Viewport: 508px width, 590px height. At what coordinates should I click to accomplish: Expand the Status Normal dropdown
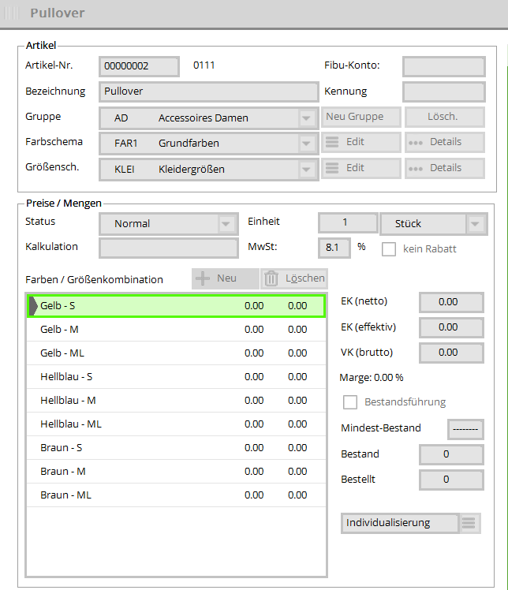227,224
